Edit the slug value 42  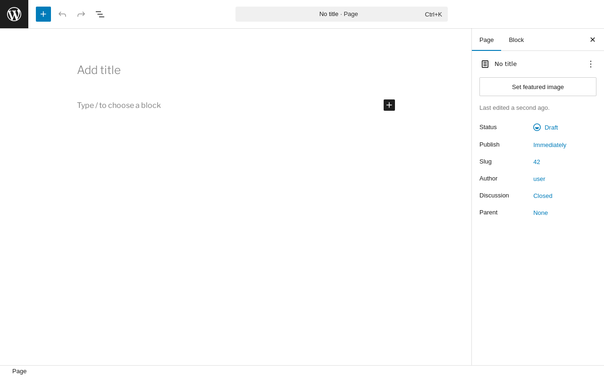point(537,162)
